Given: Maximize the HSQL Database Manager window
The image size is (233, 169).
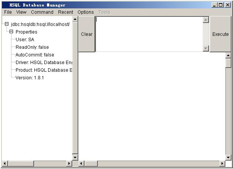Looking at the screenshot, I should click(221, 5).
